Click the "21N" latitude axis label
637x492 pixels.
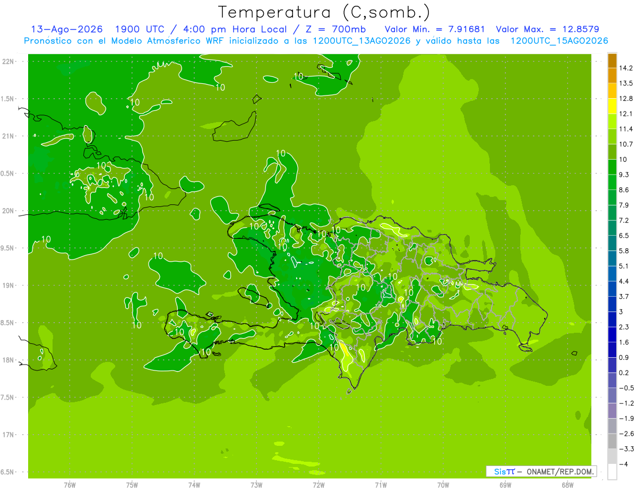click(x=8, y=136)
